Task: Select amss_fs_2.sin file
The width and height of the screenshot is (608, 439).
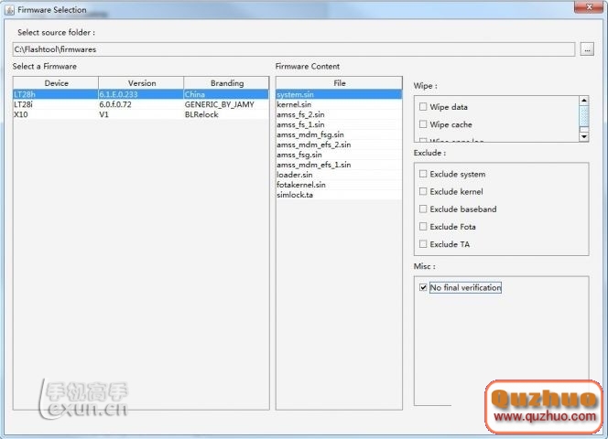Action: tap(340, 114)
